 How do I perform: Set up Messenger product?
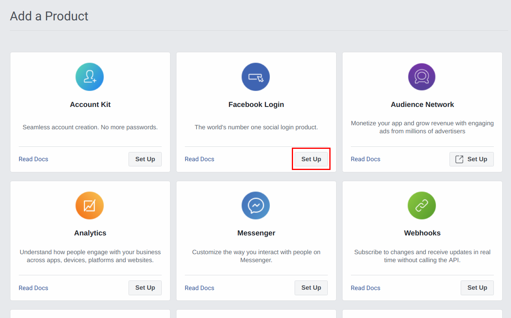(311, 288)
